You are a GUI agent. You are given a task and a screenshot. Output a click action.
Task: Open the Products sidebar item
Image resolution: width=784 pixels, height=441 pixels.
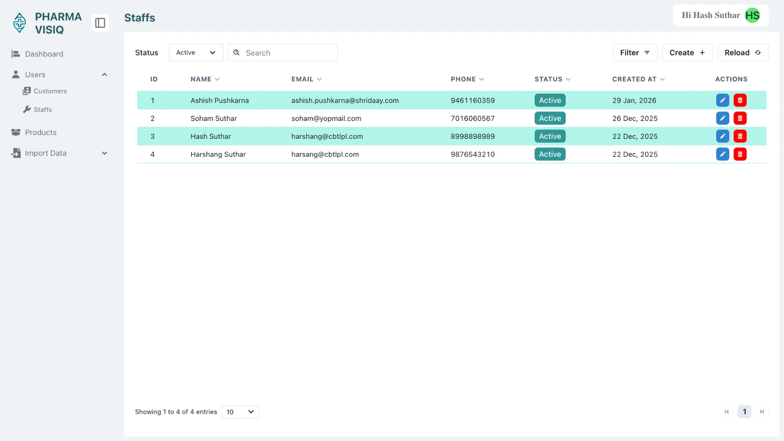click(40, 132)
